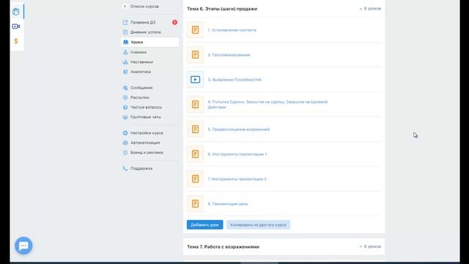Go back via Список курсов arrow
This screenshot has height=264, width=469.
pyautogui.click(x=125, y=7)
